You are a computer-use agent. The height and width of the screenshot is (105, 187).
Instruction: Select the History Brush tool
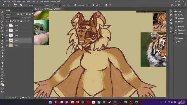click(x=2, y=44)
